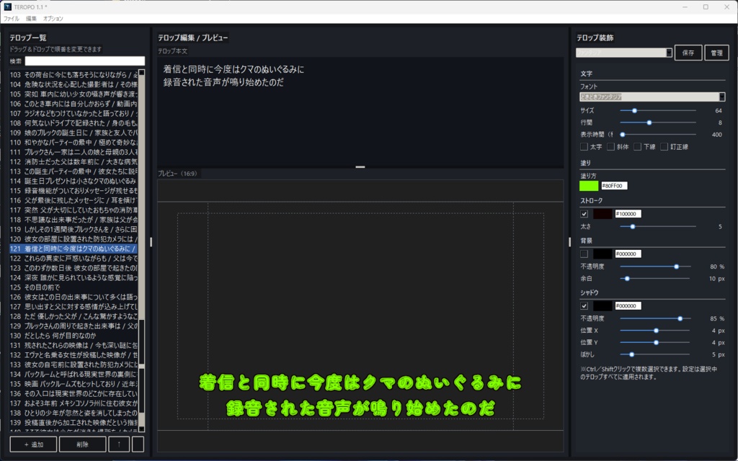Viewport: 738px width, 461px height.
Task: Select highlighted row 121 着信と同時に
Action: click(x=74, y=249)
